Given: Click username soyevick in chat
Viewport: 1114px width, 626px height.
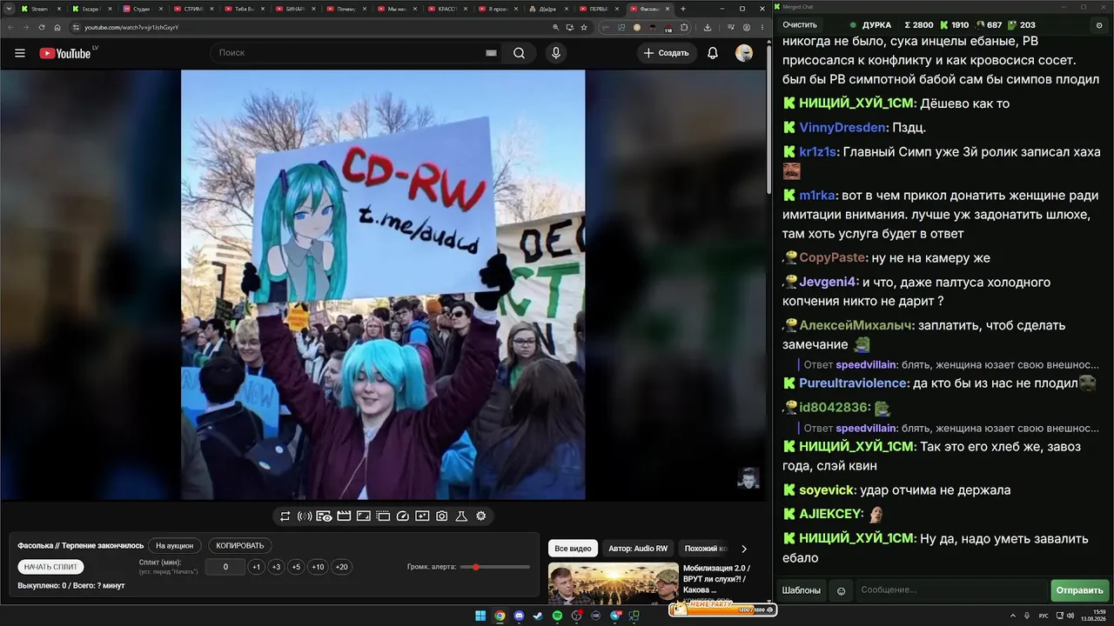Looking at the screenshot, I should (x=827, y=490).
